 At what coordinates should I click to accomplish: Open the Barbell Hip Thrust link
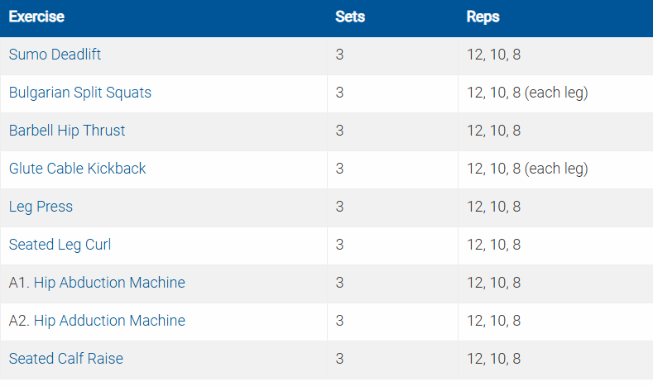pos(67,131)
